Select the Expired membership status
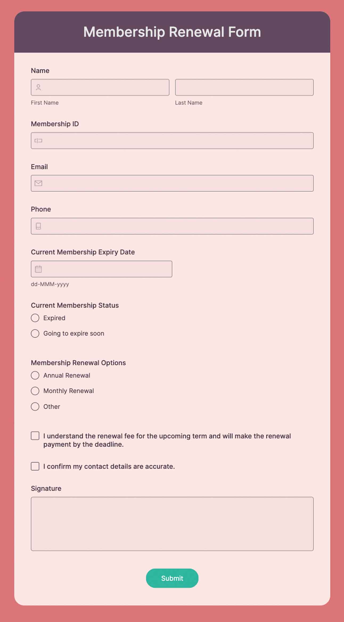The height and width of the screenshot is (622, 344). [x=35, y=318]
